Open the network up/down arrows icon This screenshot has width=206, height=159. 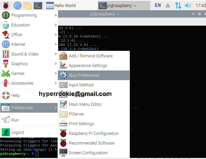tap(178, 6)
